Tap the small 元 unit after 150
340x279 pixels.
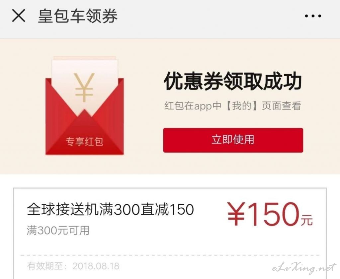click(307, 220)
